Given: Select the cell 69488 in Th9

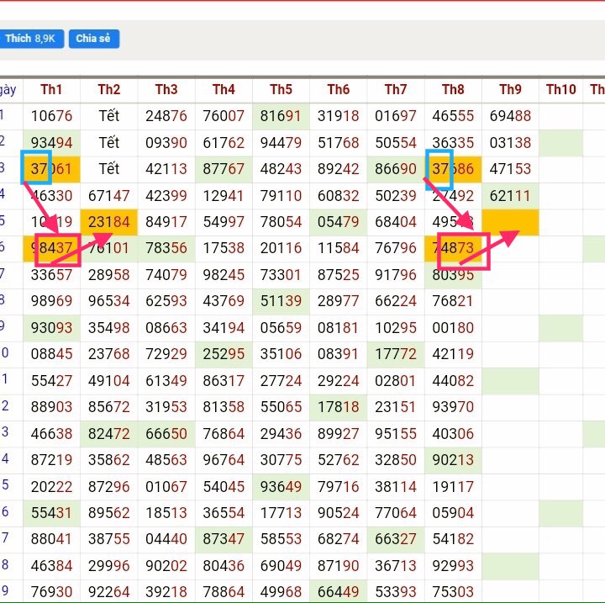Looking at the screenshot, I should (510, 116).
